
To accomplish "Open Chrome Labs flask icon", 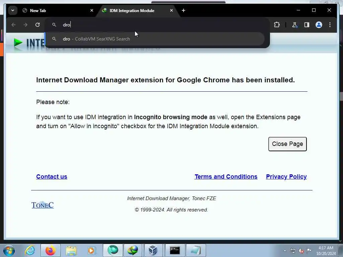I will pyautogui.click(x=295, y=25).
